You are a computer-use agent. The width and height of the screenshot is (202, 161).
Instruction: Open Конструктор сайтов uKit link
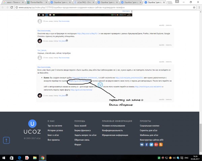coord(151,140)
